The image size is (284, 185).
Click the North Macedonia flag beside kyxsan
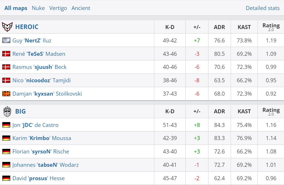[6, 94]
